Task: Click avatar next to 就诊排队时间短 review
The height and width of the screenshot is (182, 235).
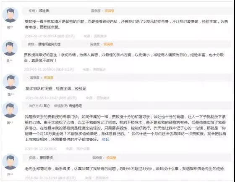Action: tap(11, 82)
